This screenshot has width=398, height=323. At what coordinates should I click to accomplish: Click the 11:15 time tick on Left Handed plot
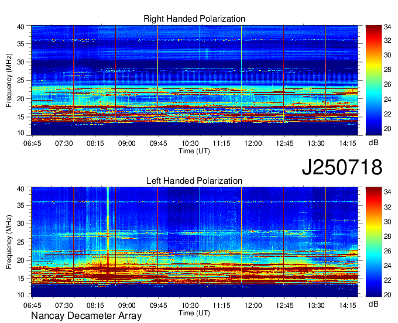pyautogui.click(x=221, y=305)
